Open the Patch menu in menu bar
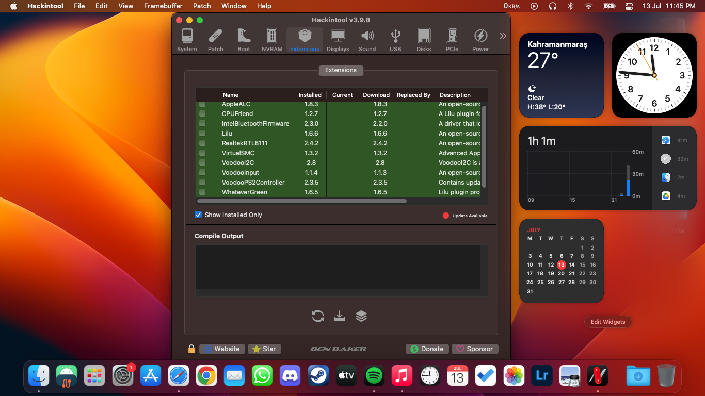The image size is (705, 396). 202,6
